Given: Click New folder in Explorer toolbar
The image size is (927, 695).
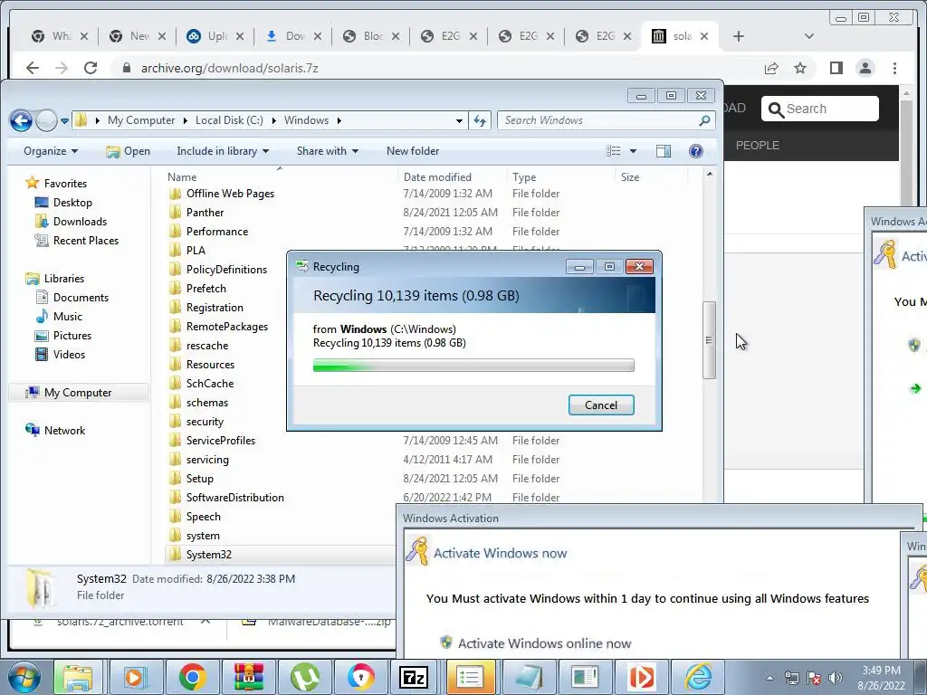Looking at the screenshot, I should coord(413,151).
